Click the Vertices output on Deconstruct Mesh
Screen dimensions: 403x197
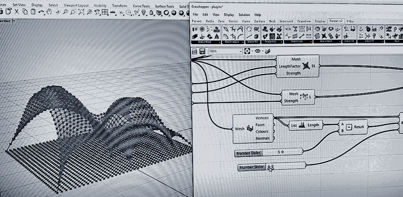(262, 118)
